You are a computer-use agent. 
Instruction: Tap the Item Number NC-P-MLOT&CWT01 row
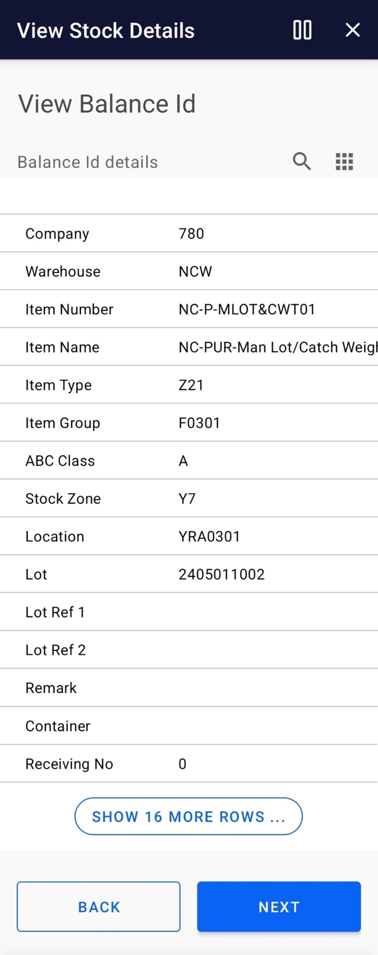point(189,309)
